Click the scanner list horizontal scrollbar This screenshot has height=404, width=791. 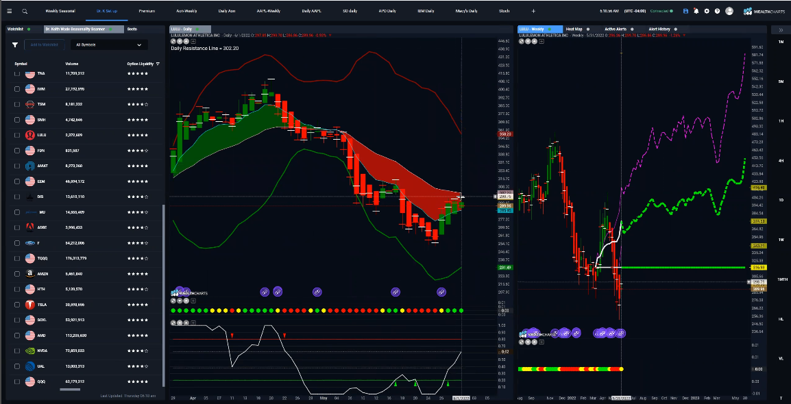70,389
